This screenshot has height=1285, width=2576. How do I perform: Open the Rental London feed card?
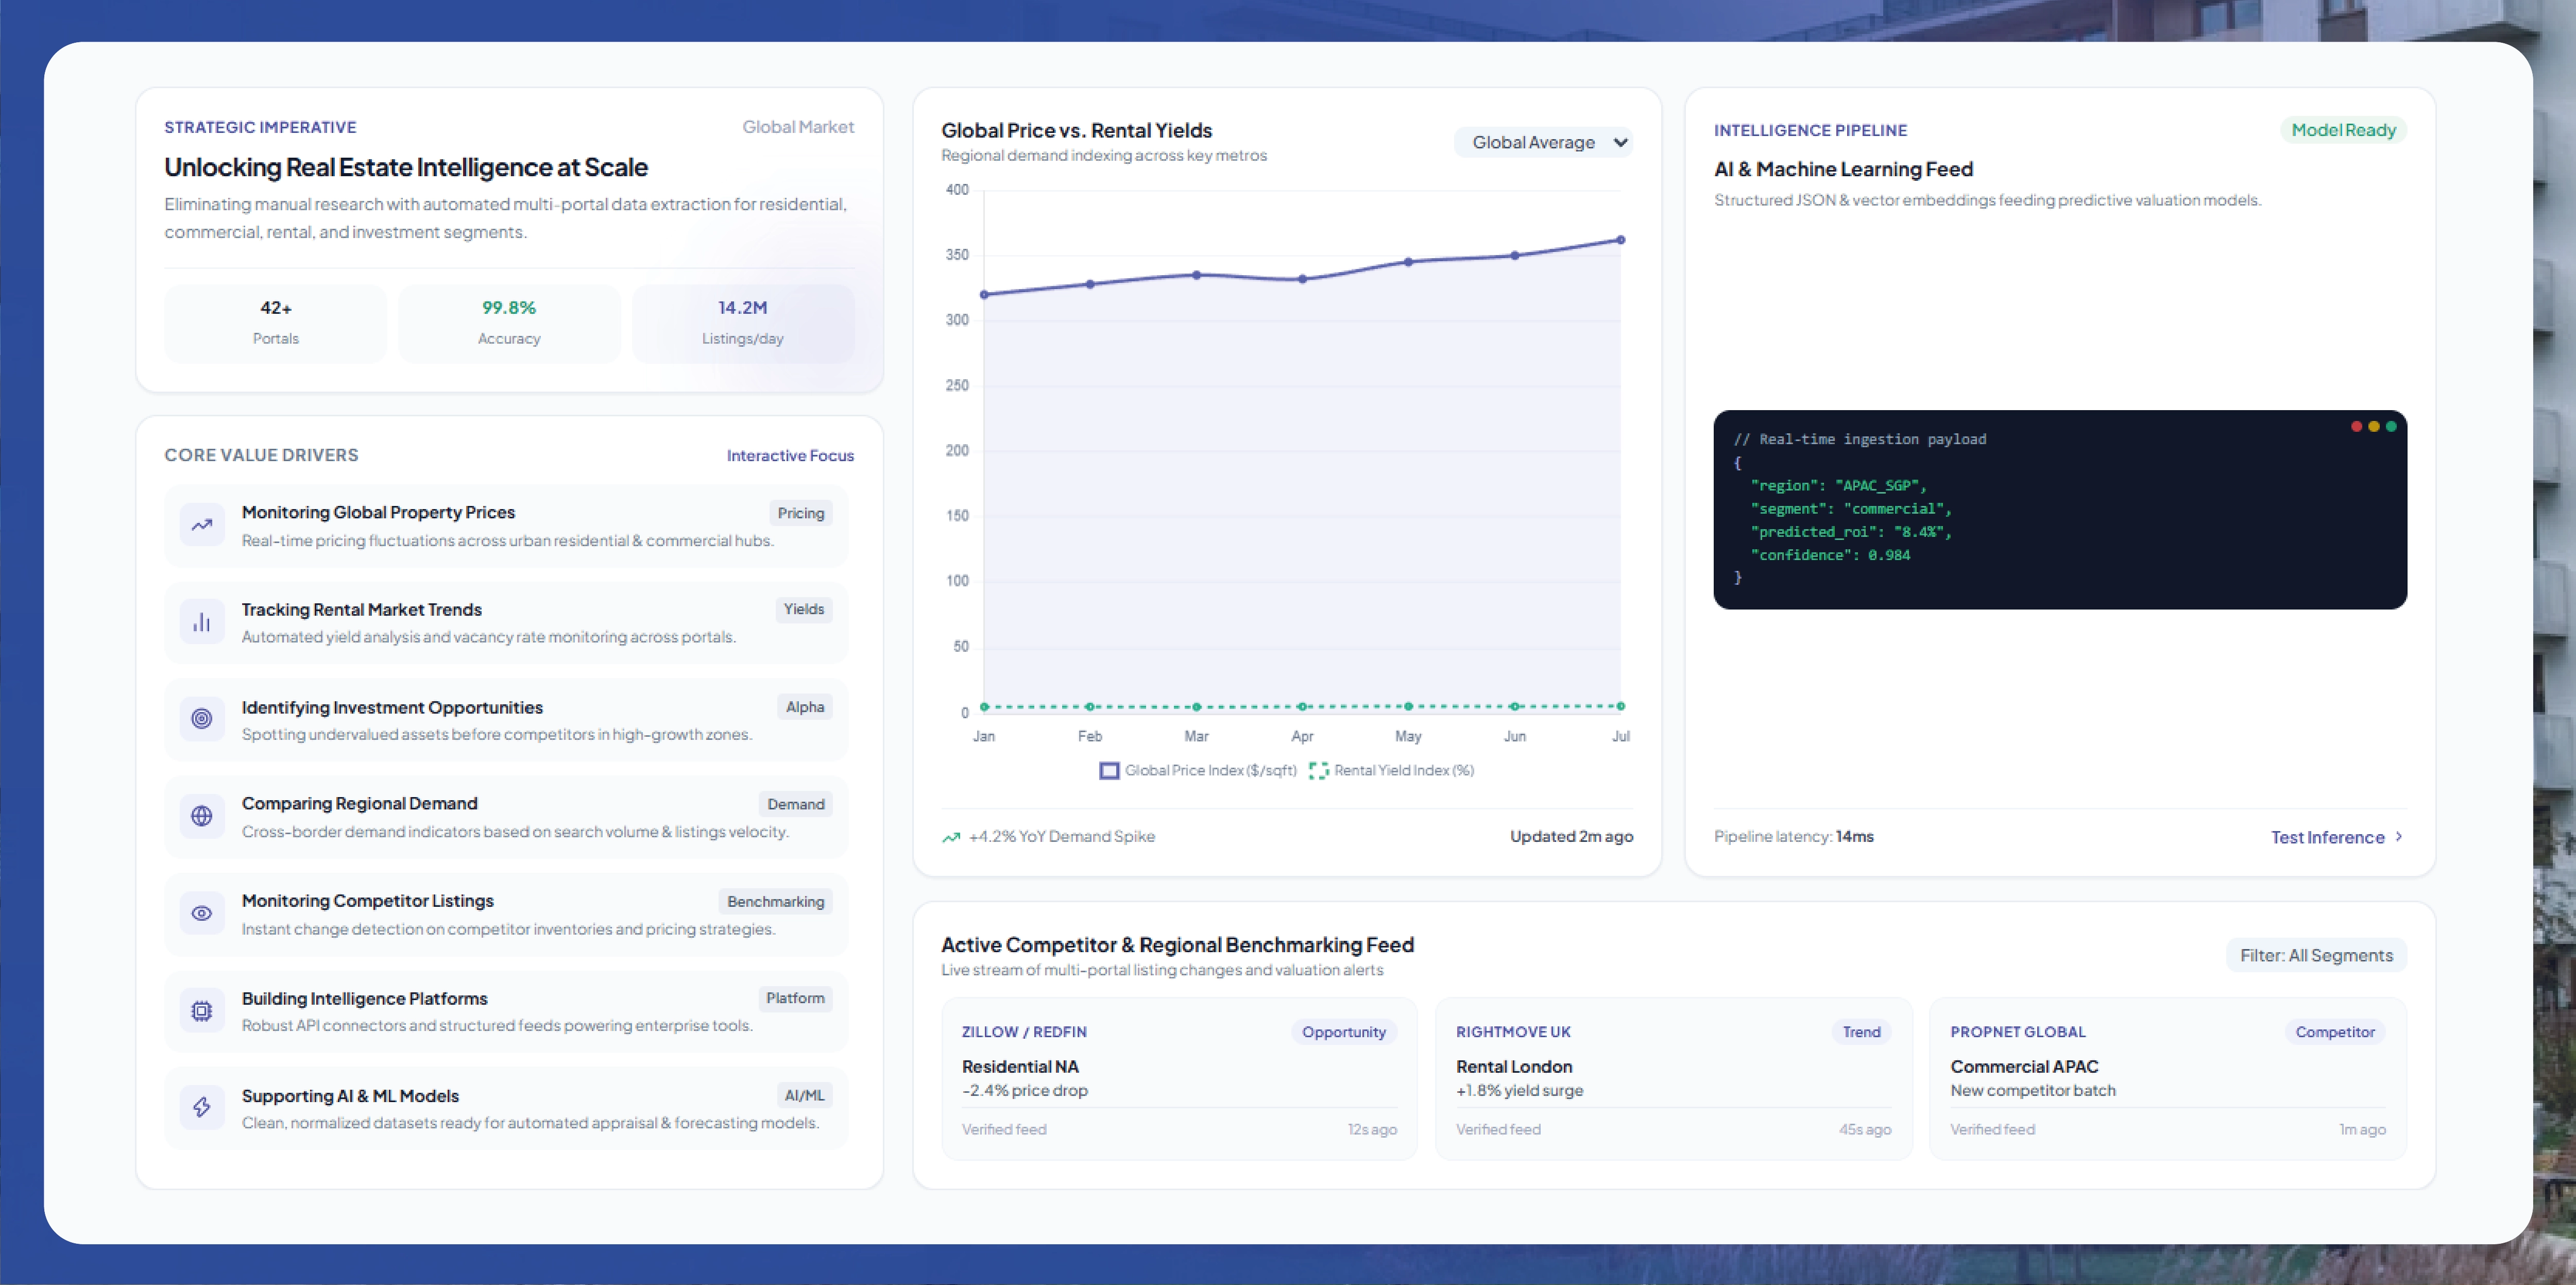(x=1673, y=1079)
